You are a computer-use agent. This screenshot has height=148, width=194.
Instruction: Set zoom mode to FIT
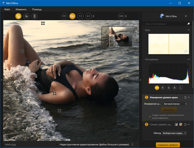coord(64,16)
